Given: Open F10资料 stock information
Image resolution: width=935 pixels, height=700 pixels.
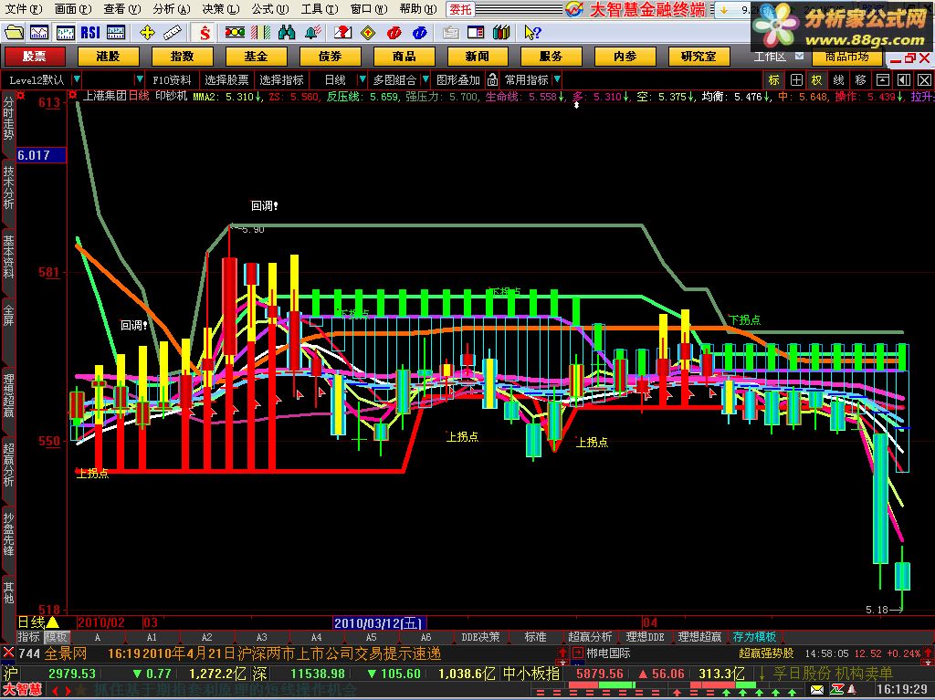Looking at the screenshot, I should 172,79.
